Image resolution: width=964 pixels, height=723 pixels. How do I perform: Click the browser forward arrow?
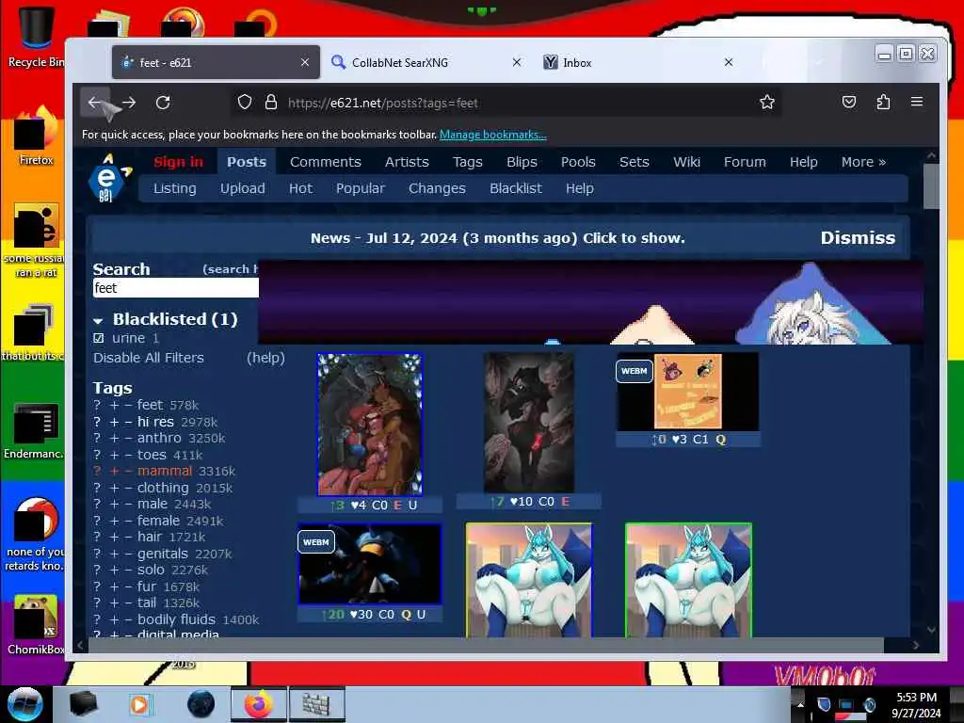(x=128, y=103)
